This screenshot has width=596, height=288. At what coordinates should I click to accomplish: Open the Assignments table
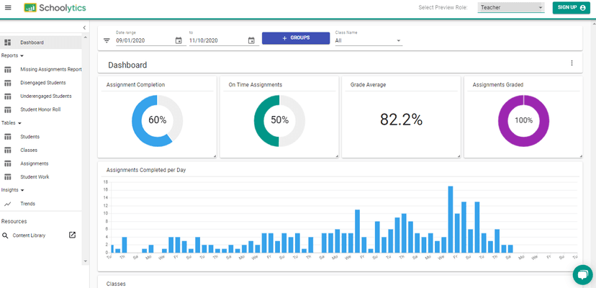point(35,163)
